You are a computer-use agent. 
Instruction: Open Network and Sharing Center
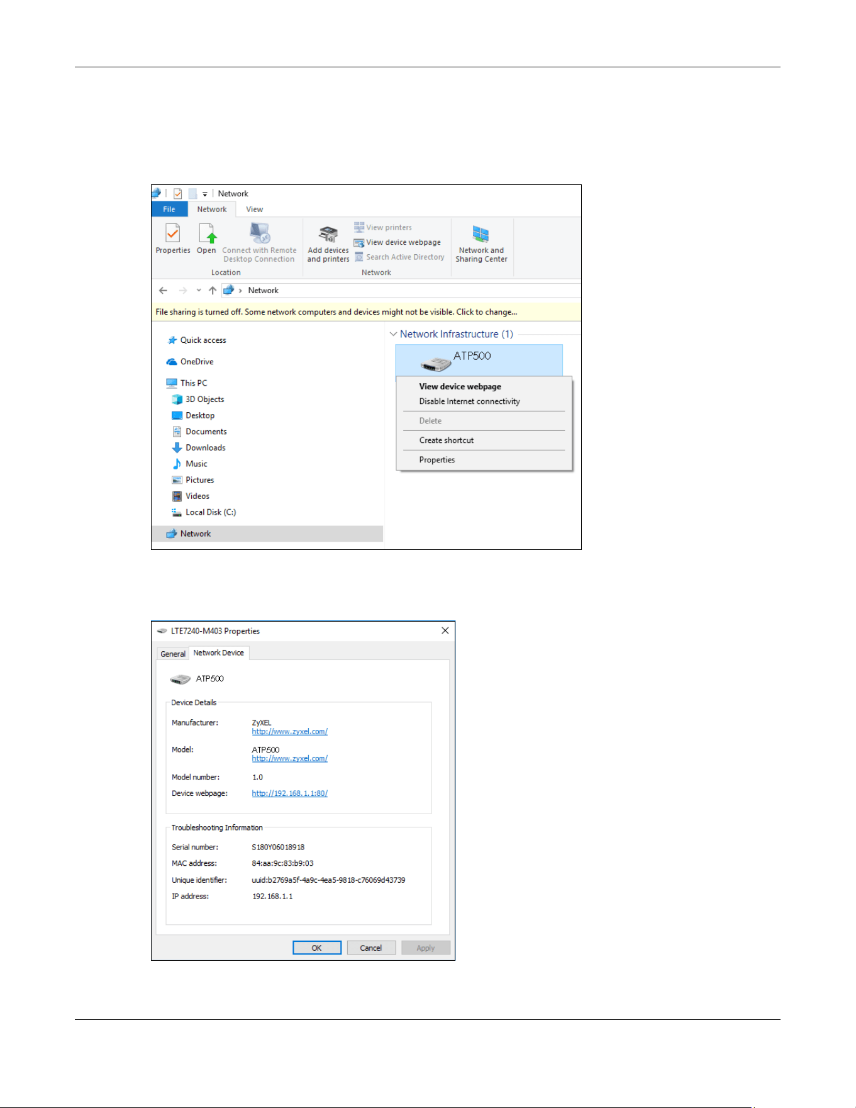(481, 244)
